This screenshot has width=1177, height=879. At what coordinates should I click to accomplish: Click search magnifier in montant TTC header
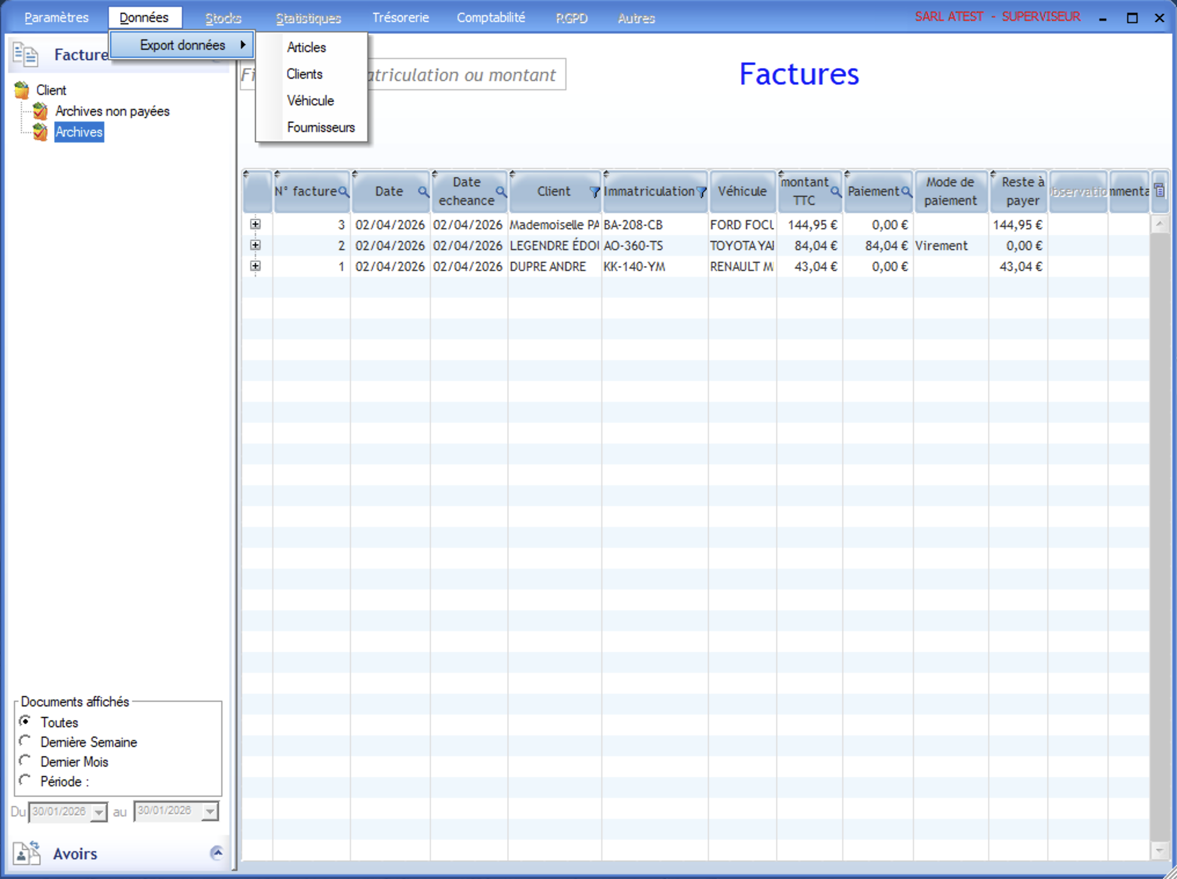pos(835,192)
